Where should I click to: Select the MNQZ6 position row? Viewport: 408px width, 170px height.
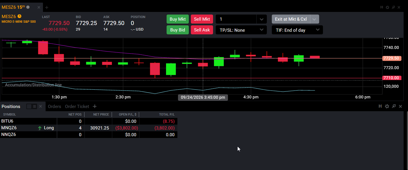tap(89, 128)
